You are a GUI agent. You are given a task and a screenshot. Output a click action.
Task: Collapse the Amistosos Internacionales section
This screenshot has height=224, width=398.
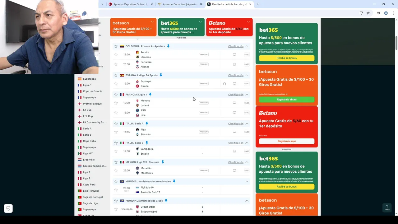[247, 181]
